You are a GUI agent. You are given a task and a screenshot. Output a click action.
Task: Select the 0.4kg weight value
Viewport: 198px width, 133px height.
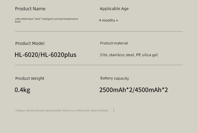(x=22, y=90)
